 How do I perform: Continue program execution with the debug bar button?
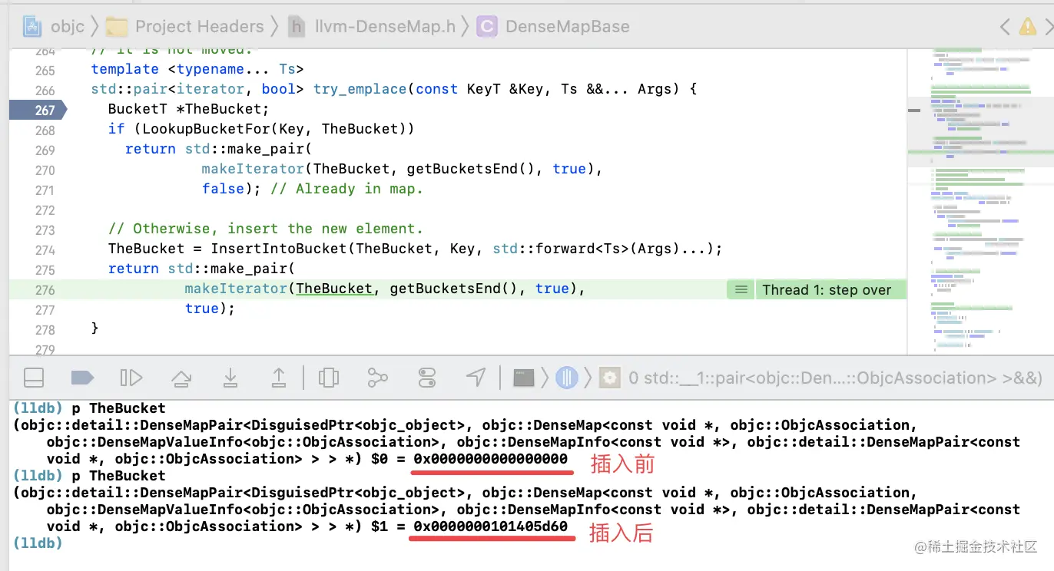tap(131, 378)
